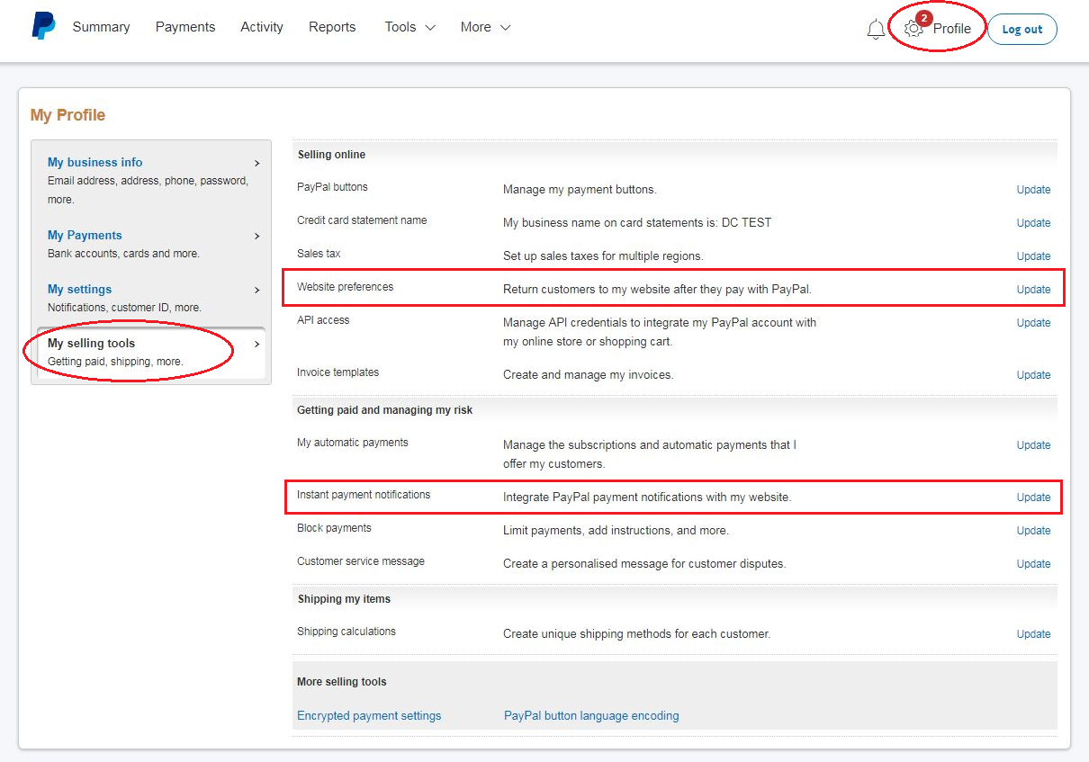1089x762 pixels.
Task: Click the Log out button
Action: pyautogui.click(x=1022, y=29)
